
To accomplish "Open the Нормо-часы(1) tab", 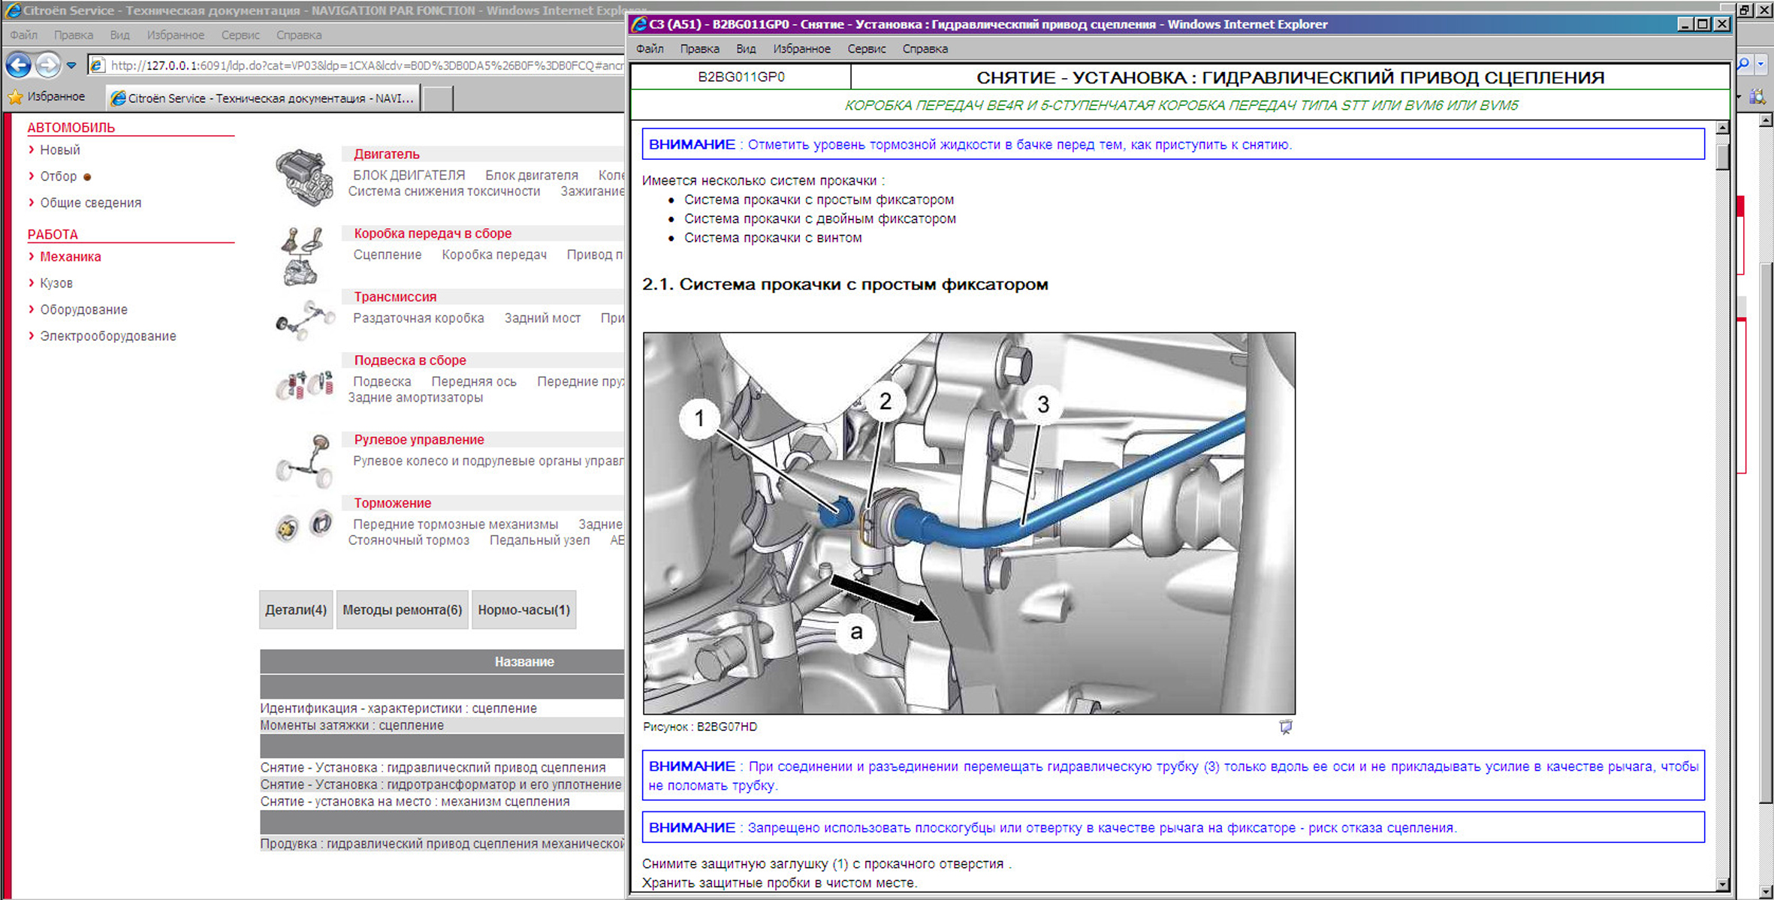I will (523, 610).
